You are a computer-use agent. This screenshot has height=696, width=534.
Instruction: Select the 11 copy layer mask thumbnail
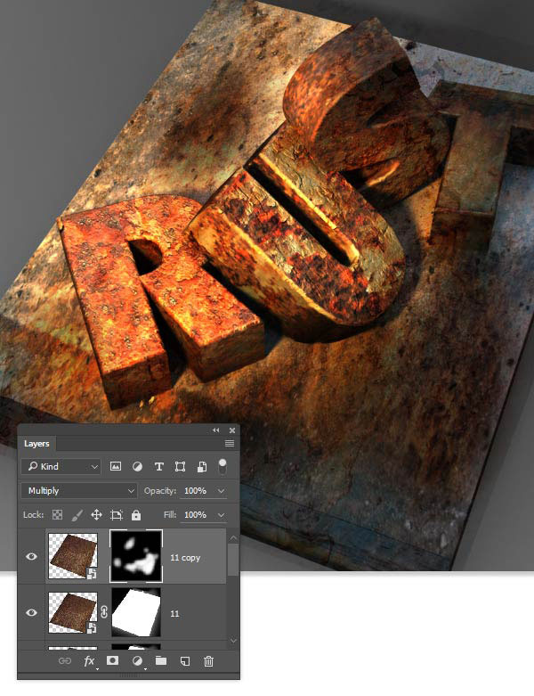coord(136,556)
